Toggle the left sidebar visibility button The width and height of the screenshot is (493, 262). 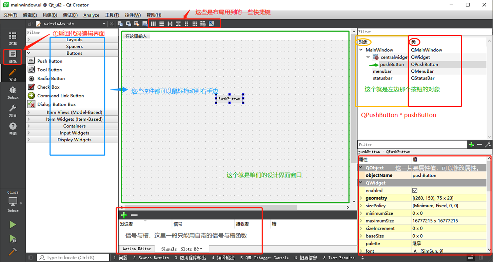[x=31, y=258]
